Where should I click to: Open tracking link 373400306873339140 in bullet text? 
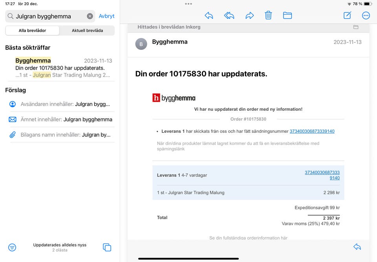pyautogui.click(x=312, y=131)
